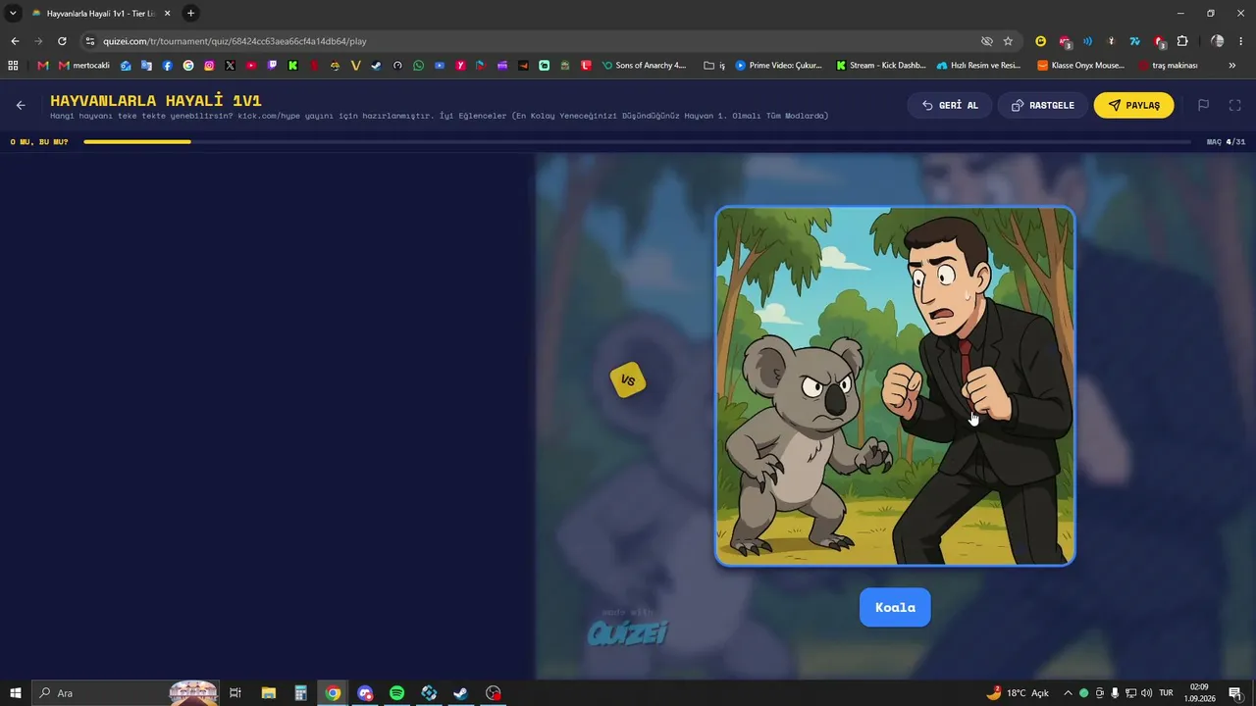Click the RASTGELE random button

pos(1042,105)
